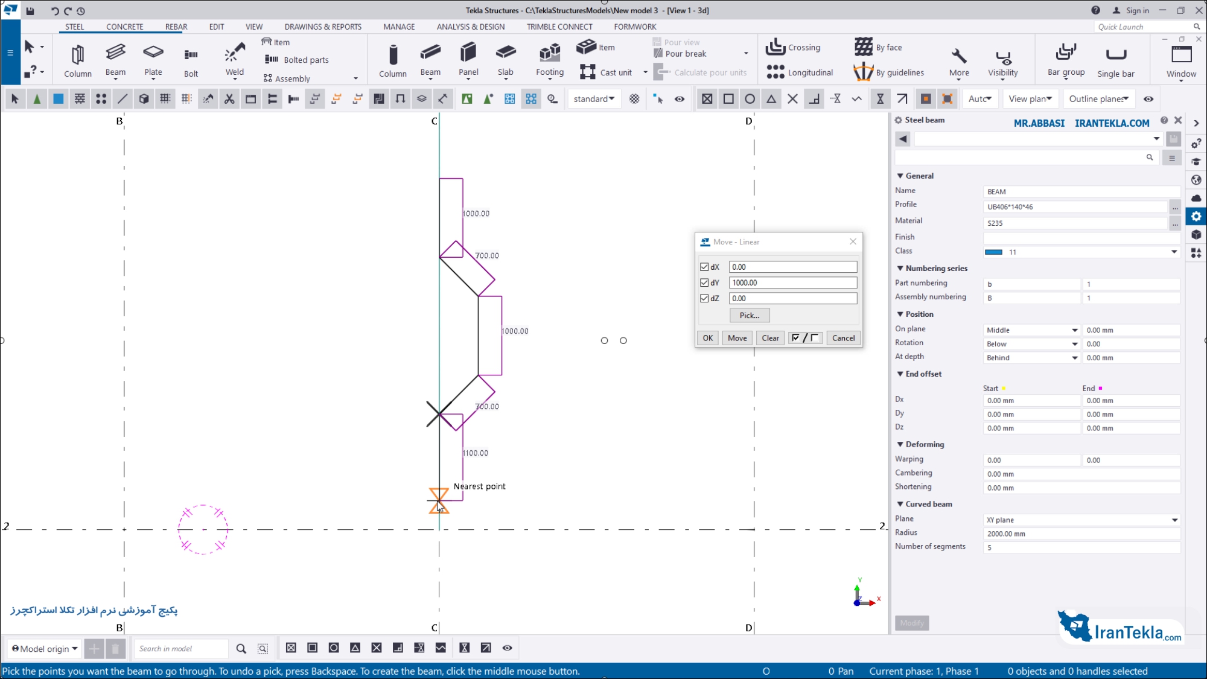Click the Quick Launch search field
The height and width of the screenshot is (679, 1207).
point(1142,27)
